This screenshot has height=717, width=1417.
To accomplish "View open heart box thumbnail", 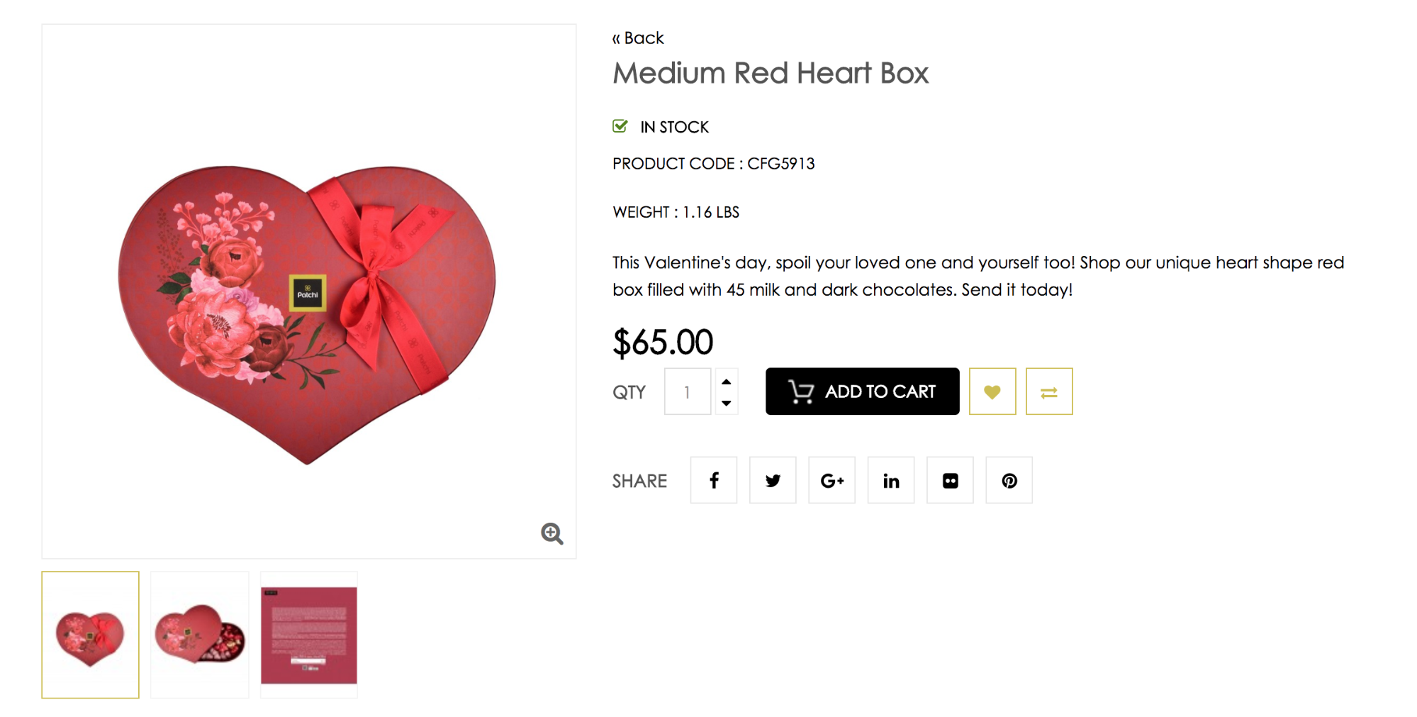I will click(200, 635).
